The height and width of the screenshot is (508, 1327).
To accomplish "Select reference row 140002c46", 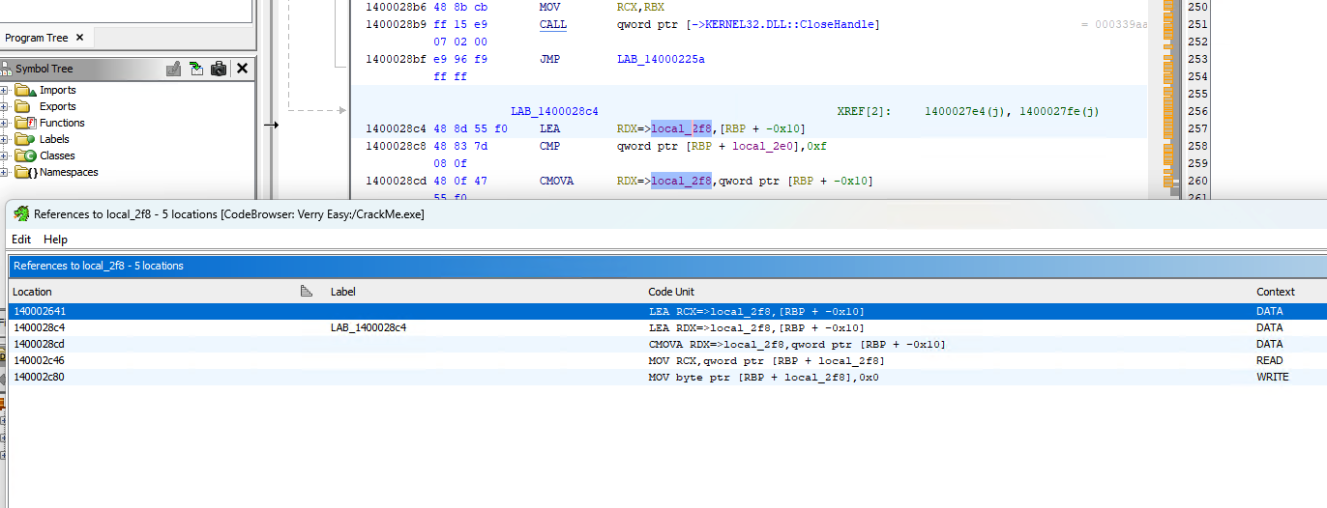I will pyautogui.click(x=667, y=360).
